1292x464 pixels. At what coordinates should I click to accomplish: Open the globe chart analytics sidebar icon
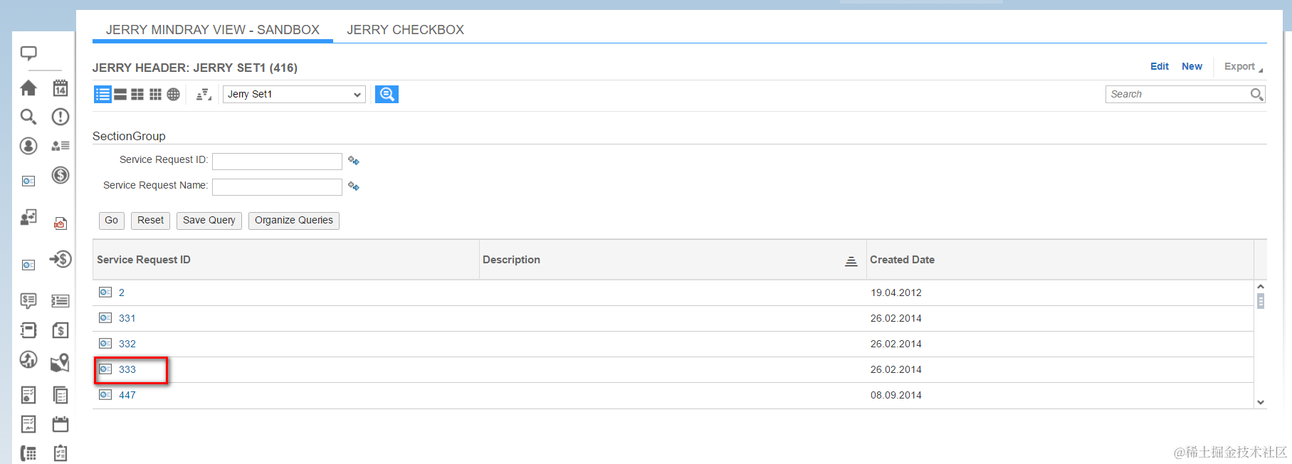point(28,360)
